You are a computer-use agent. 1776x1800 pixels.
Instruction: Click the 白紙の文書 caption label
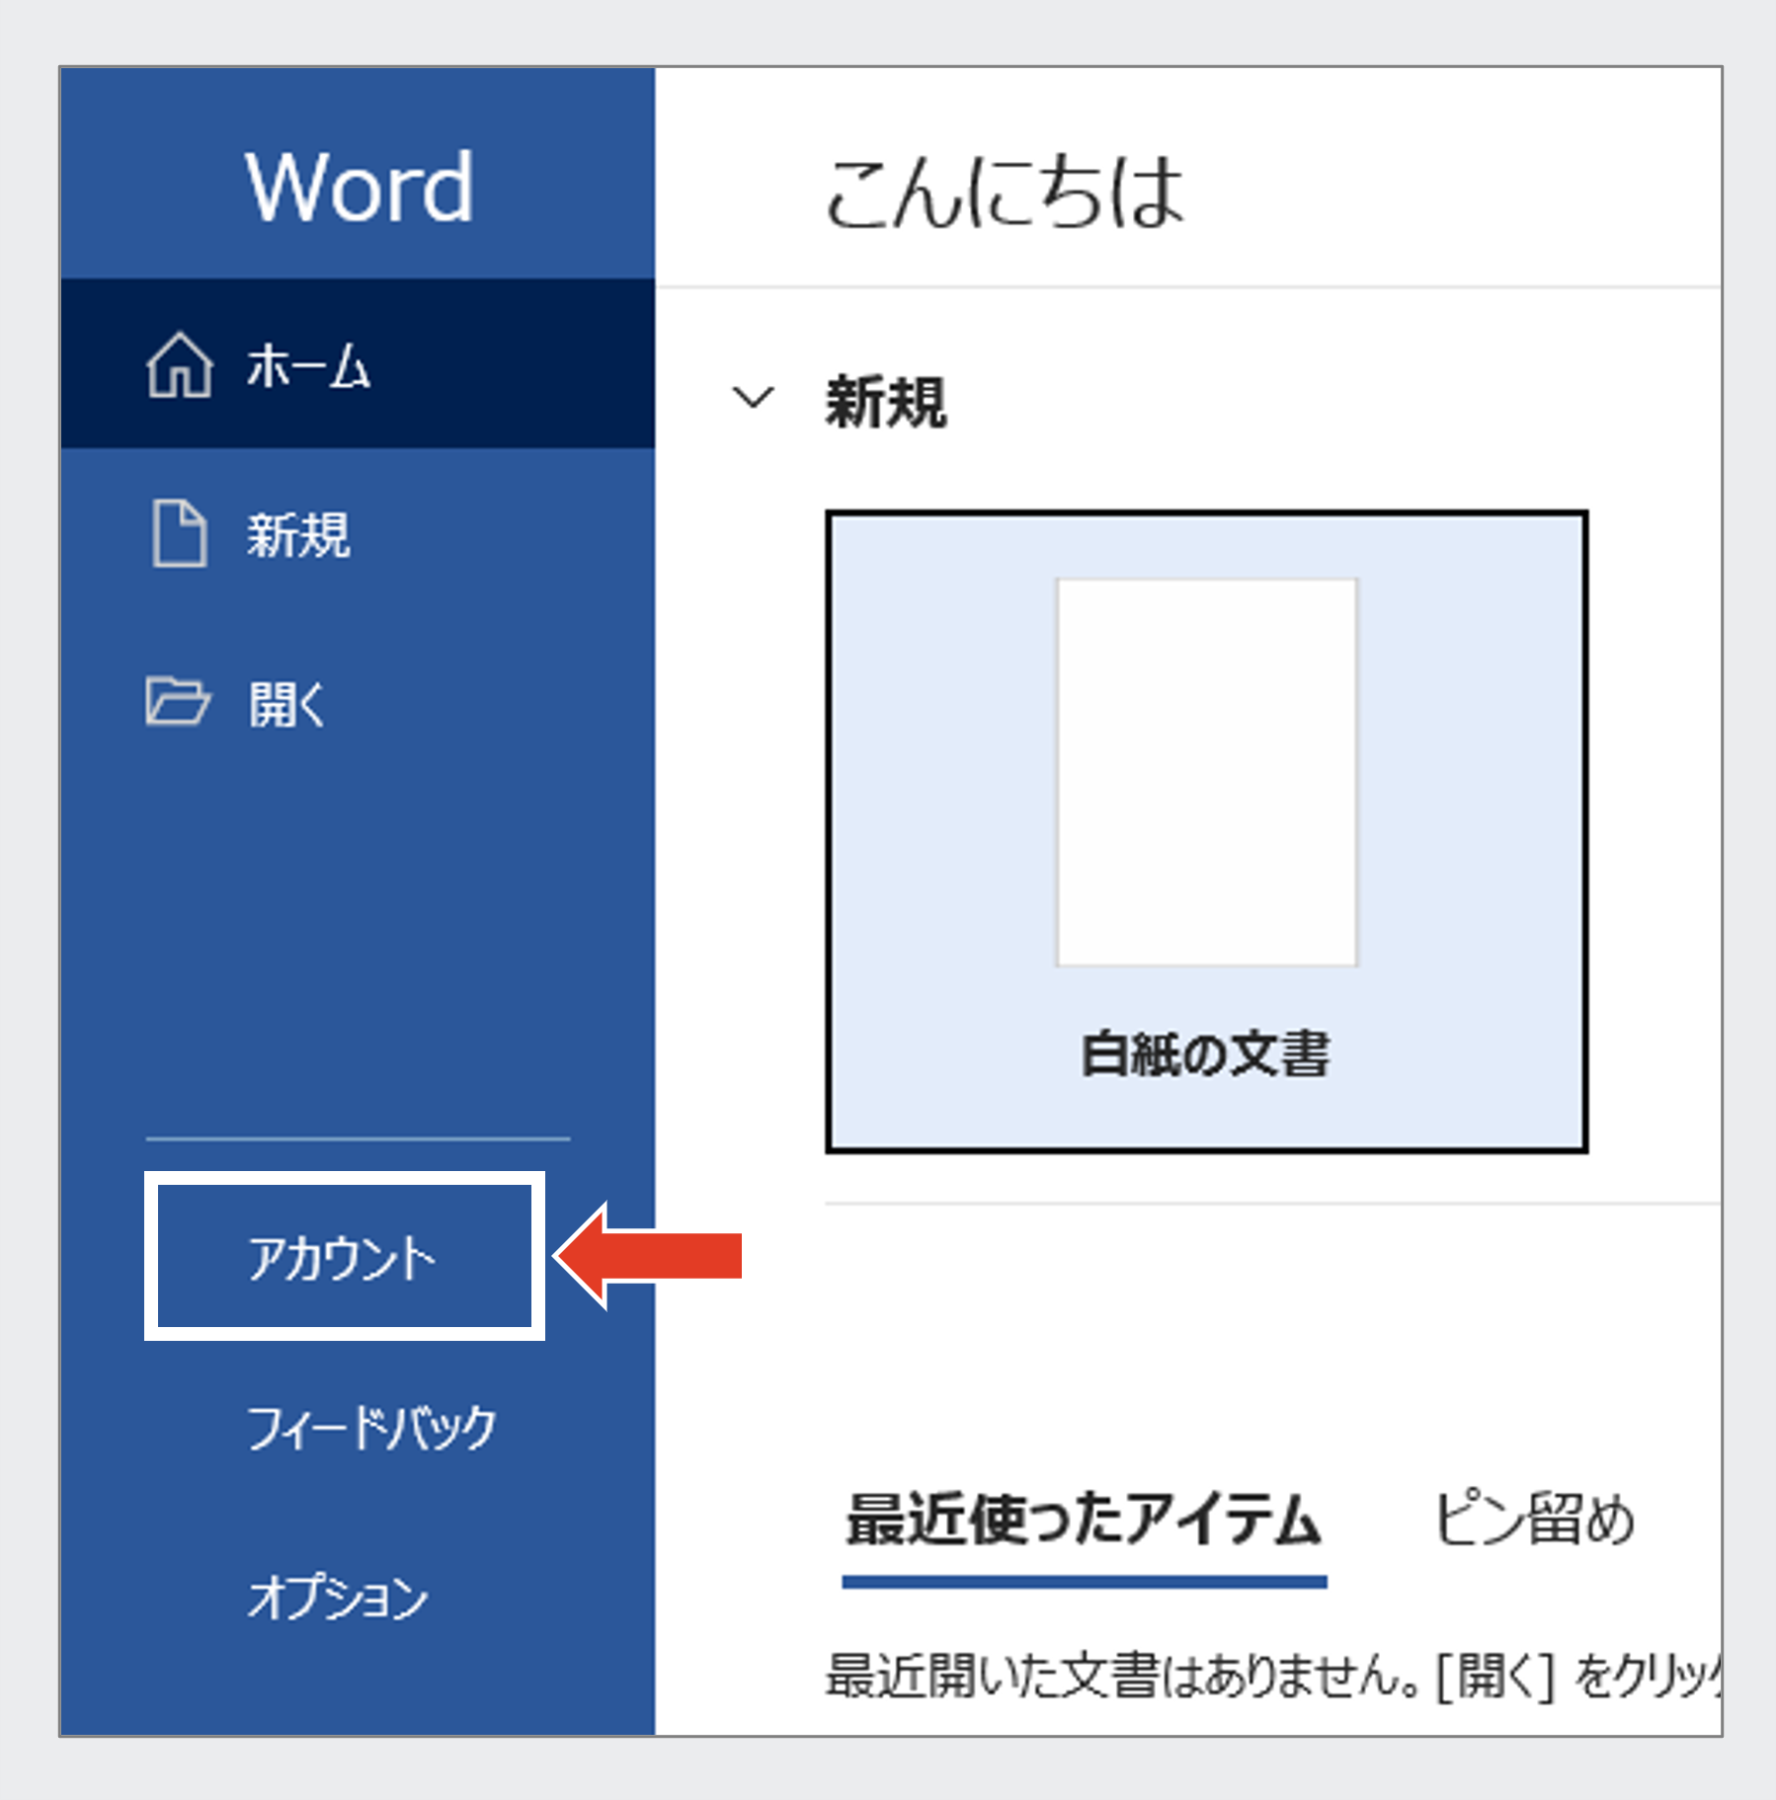(1205, 1054)
